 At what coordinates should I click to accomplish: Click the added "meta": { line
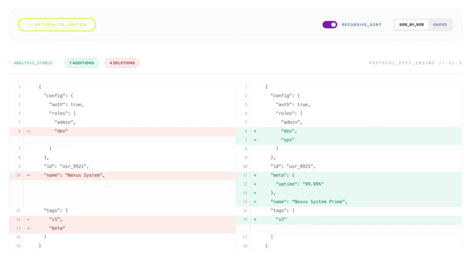349,175
